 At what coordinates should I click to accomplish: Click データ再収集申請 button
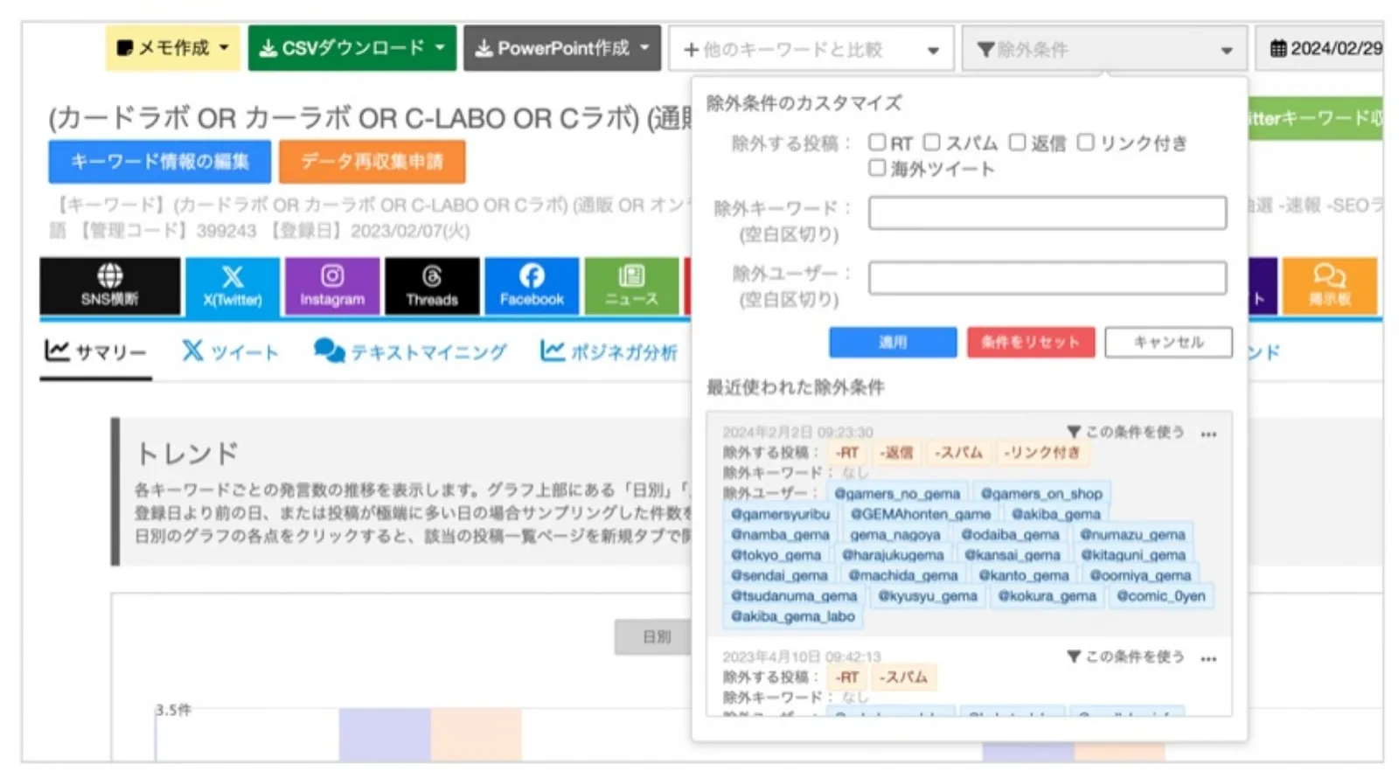372,162
